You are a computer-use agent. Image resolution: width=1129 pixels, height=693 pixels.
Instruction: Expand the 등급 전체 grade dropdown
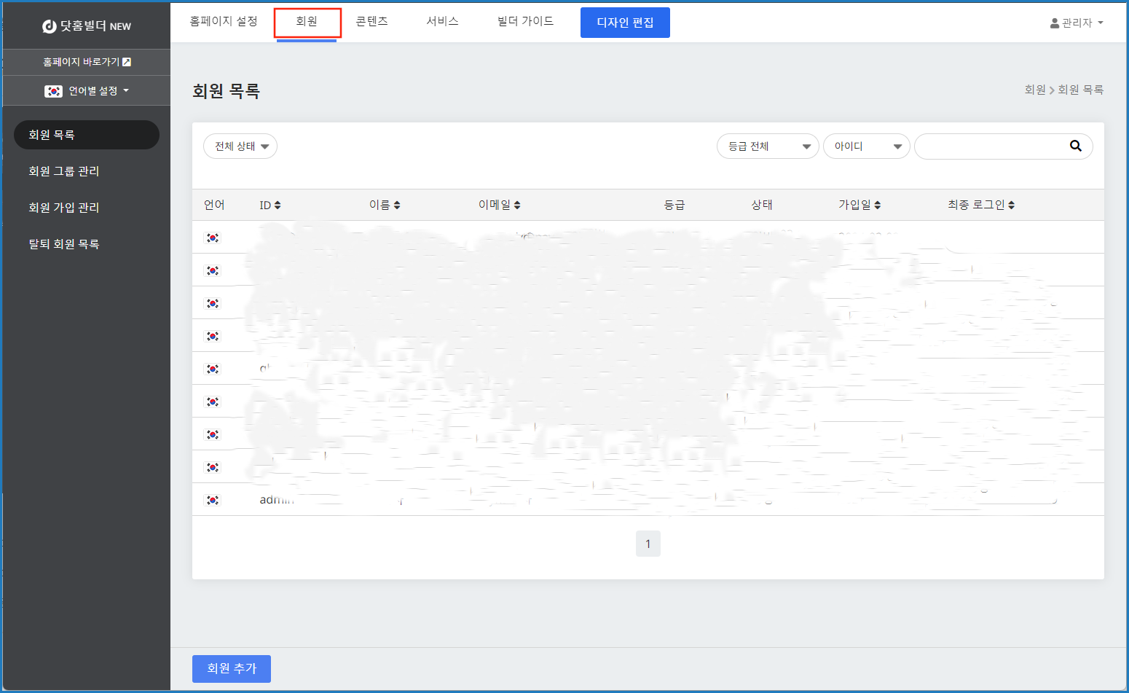(768, 146)
